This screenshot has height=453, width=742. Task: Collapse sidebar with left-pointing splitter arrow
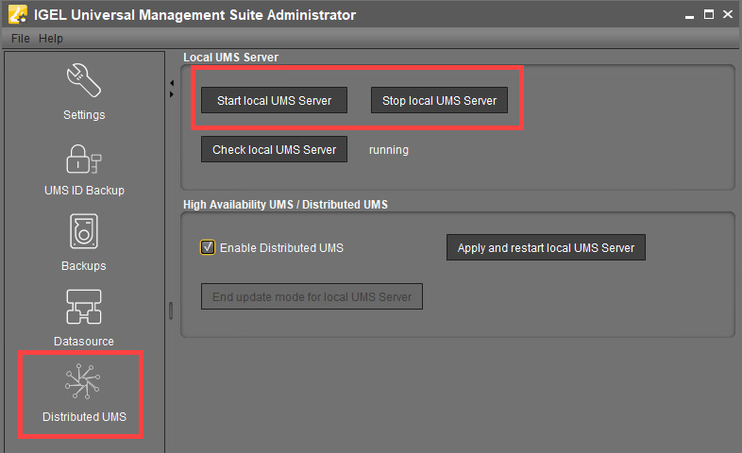(171, 83)
